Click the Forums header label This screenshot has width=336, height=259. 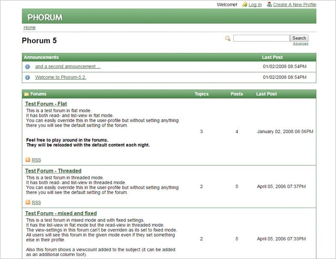[39, 94]
